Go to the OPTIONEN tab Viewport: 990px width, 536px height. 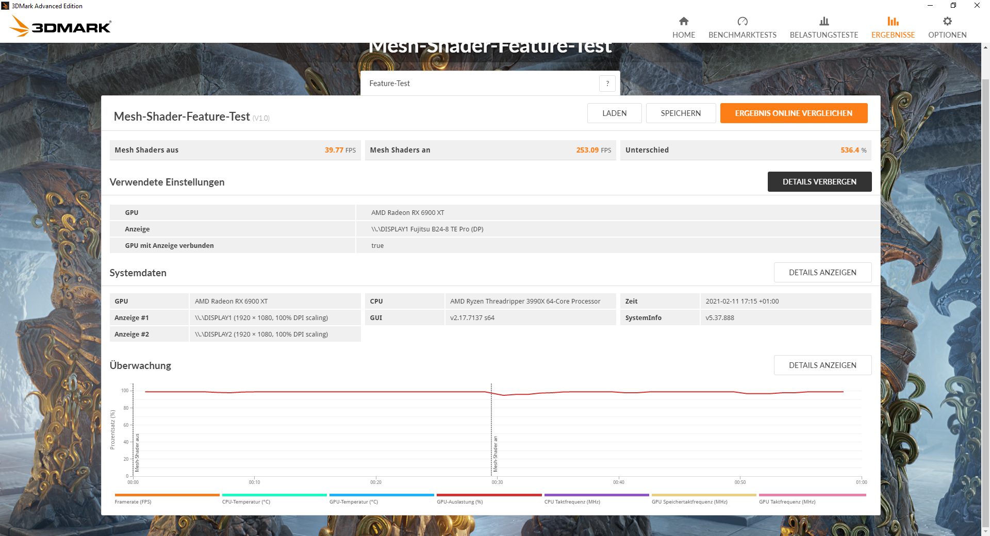point(947,27)
